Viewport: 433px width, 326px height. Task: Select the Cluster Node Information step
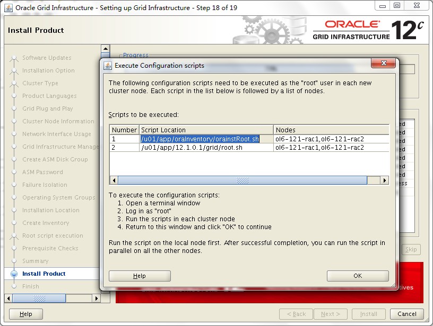point(58,121)
